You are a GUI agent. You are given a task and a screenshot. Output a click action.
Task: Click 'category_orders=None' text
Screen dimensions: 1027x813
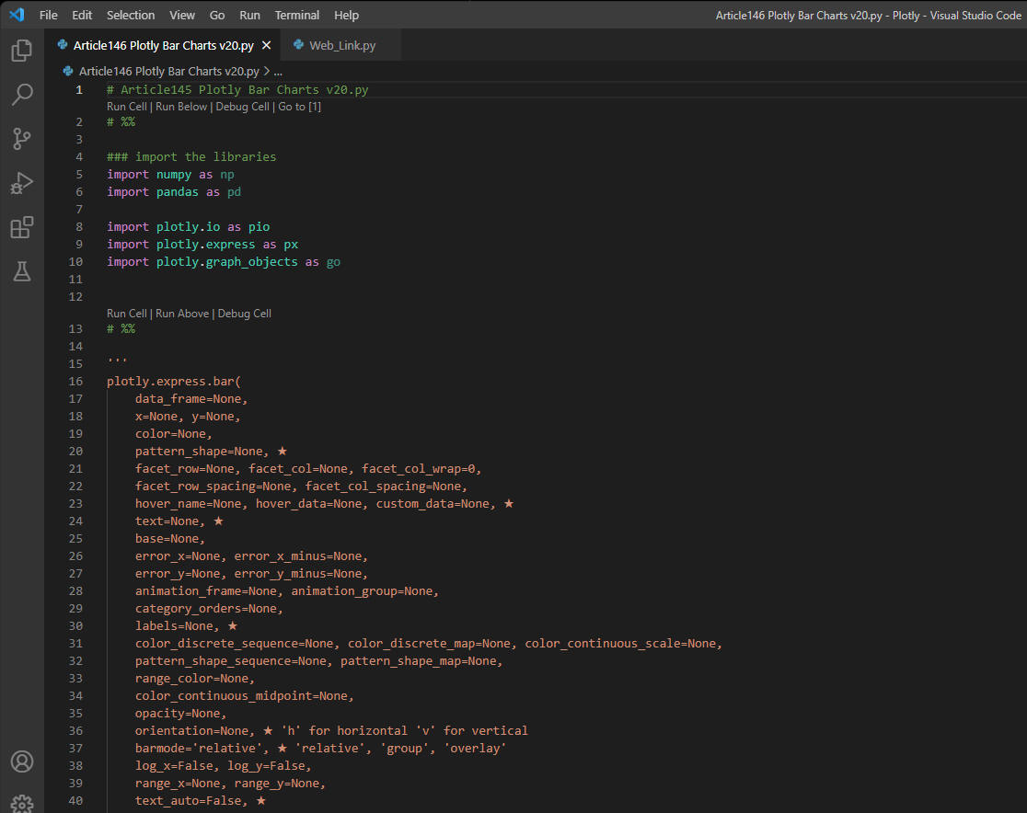click(x=205, y=609)
